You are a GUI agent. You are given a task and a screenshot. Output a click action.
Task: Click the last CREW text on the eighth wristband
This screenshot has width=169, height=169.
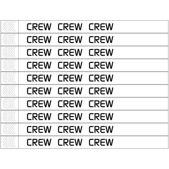[101, 117]
